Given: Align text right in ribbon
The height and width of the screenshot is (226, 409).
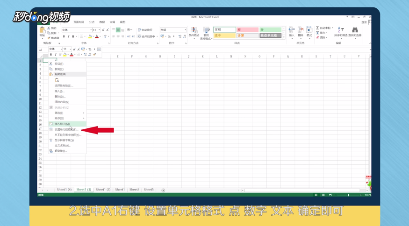Looking at the screenshot, I should coord(122,36).
